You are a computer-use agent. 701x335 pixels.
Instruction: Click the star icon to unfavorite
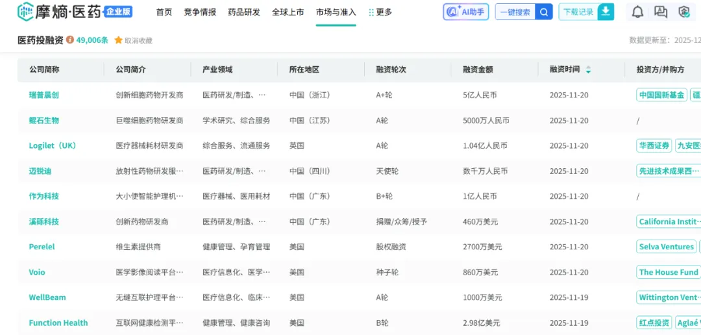coord(118,40)
